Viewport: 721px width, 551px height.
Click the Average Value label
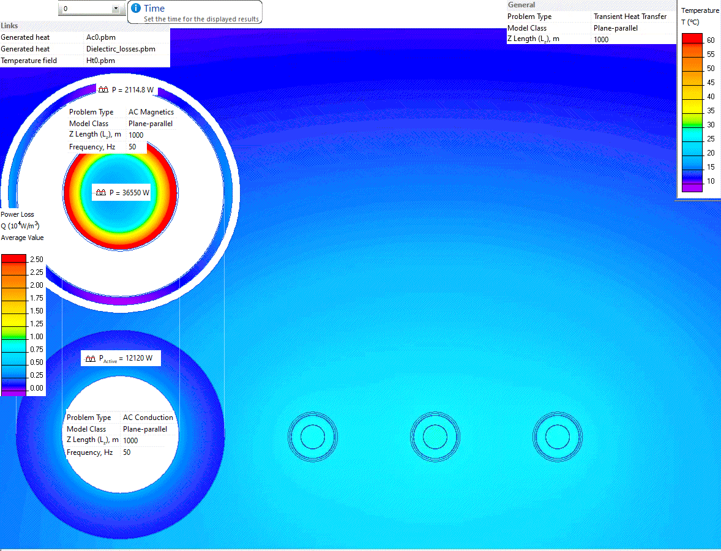click(22, 238)
